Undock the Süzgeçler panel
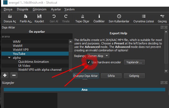Viewport: 169px width, 108px height. (162, 82)
